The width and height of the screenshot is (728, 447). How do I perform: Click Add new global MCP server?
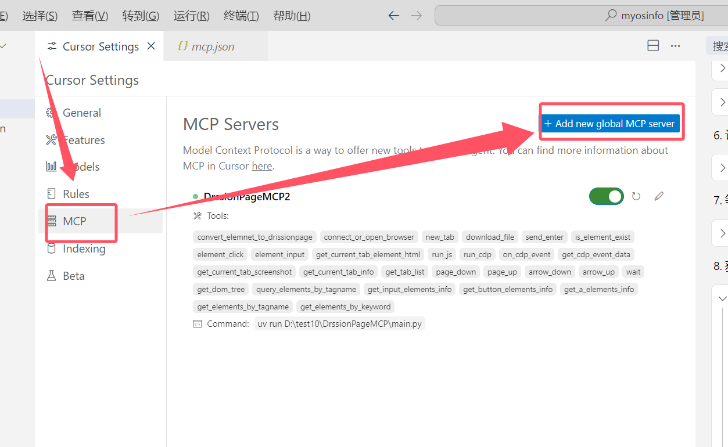pos(610,123)
